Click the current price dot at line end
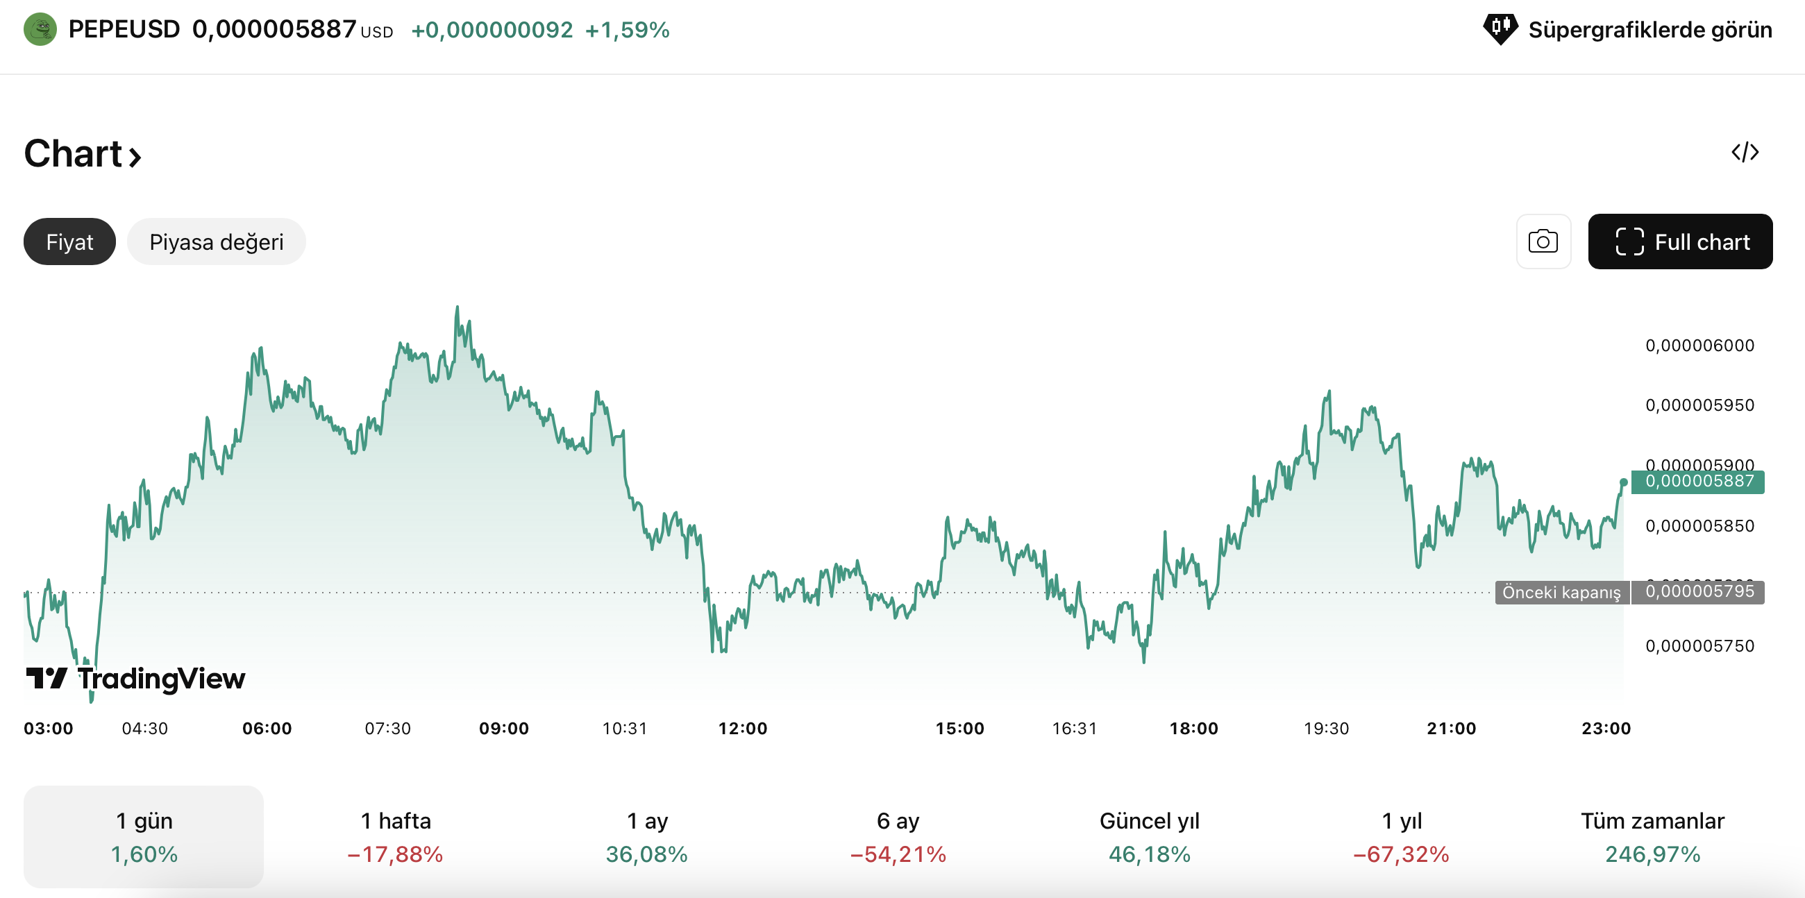The image size is (1805, 898). tap(1623, 482)
